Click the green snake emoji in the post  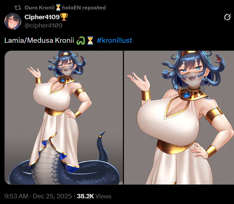click(80, 41)
